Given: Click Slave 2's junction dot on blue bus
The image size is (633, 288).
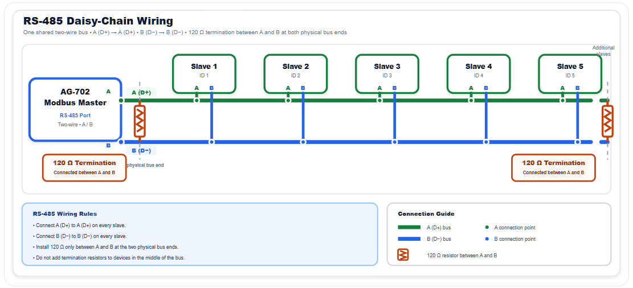Looking at the screenshot, I should (x=303, y=142).
